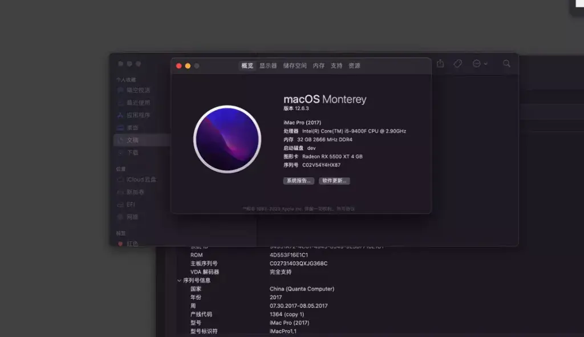Click the processor i5-9400F CPU line
Screen dimensions: 584x337
(x=344, y=131)
